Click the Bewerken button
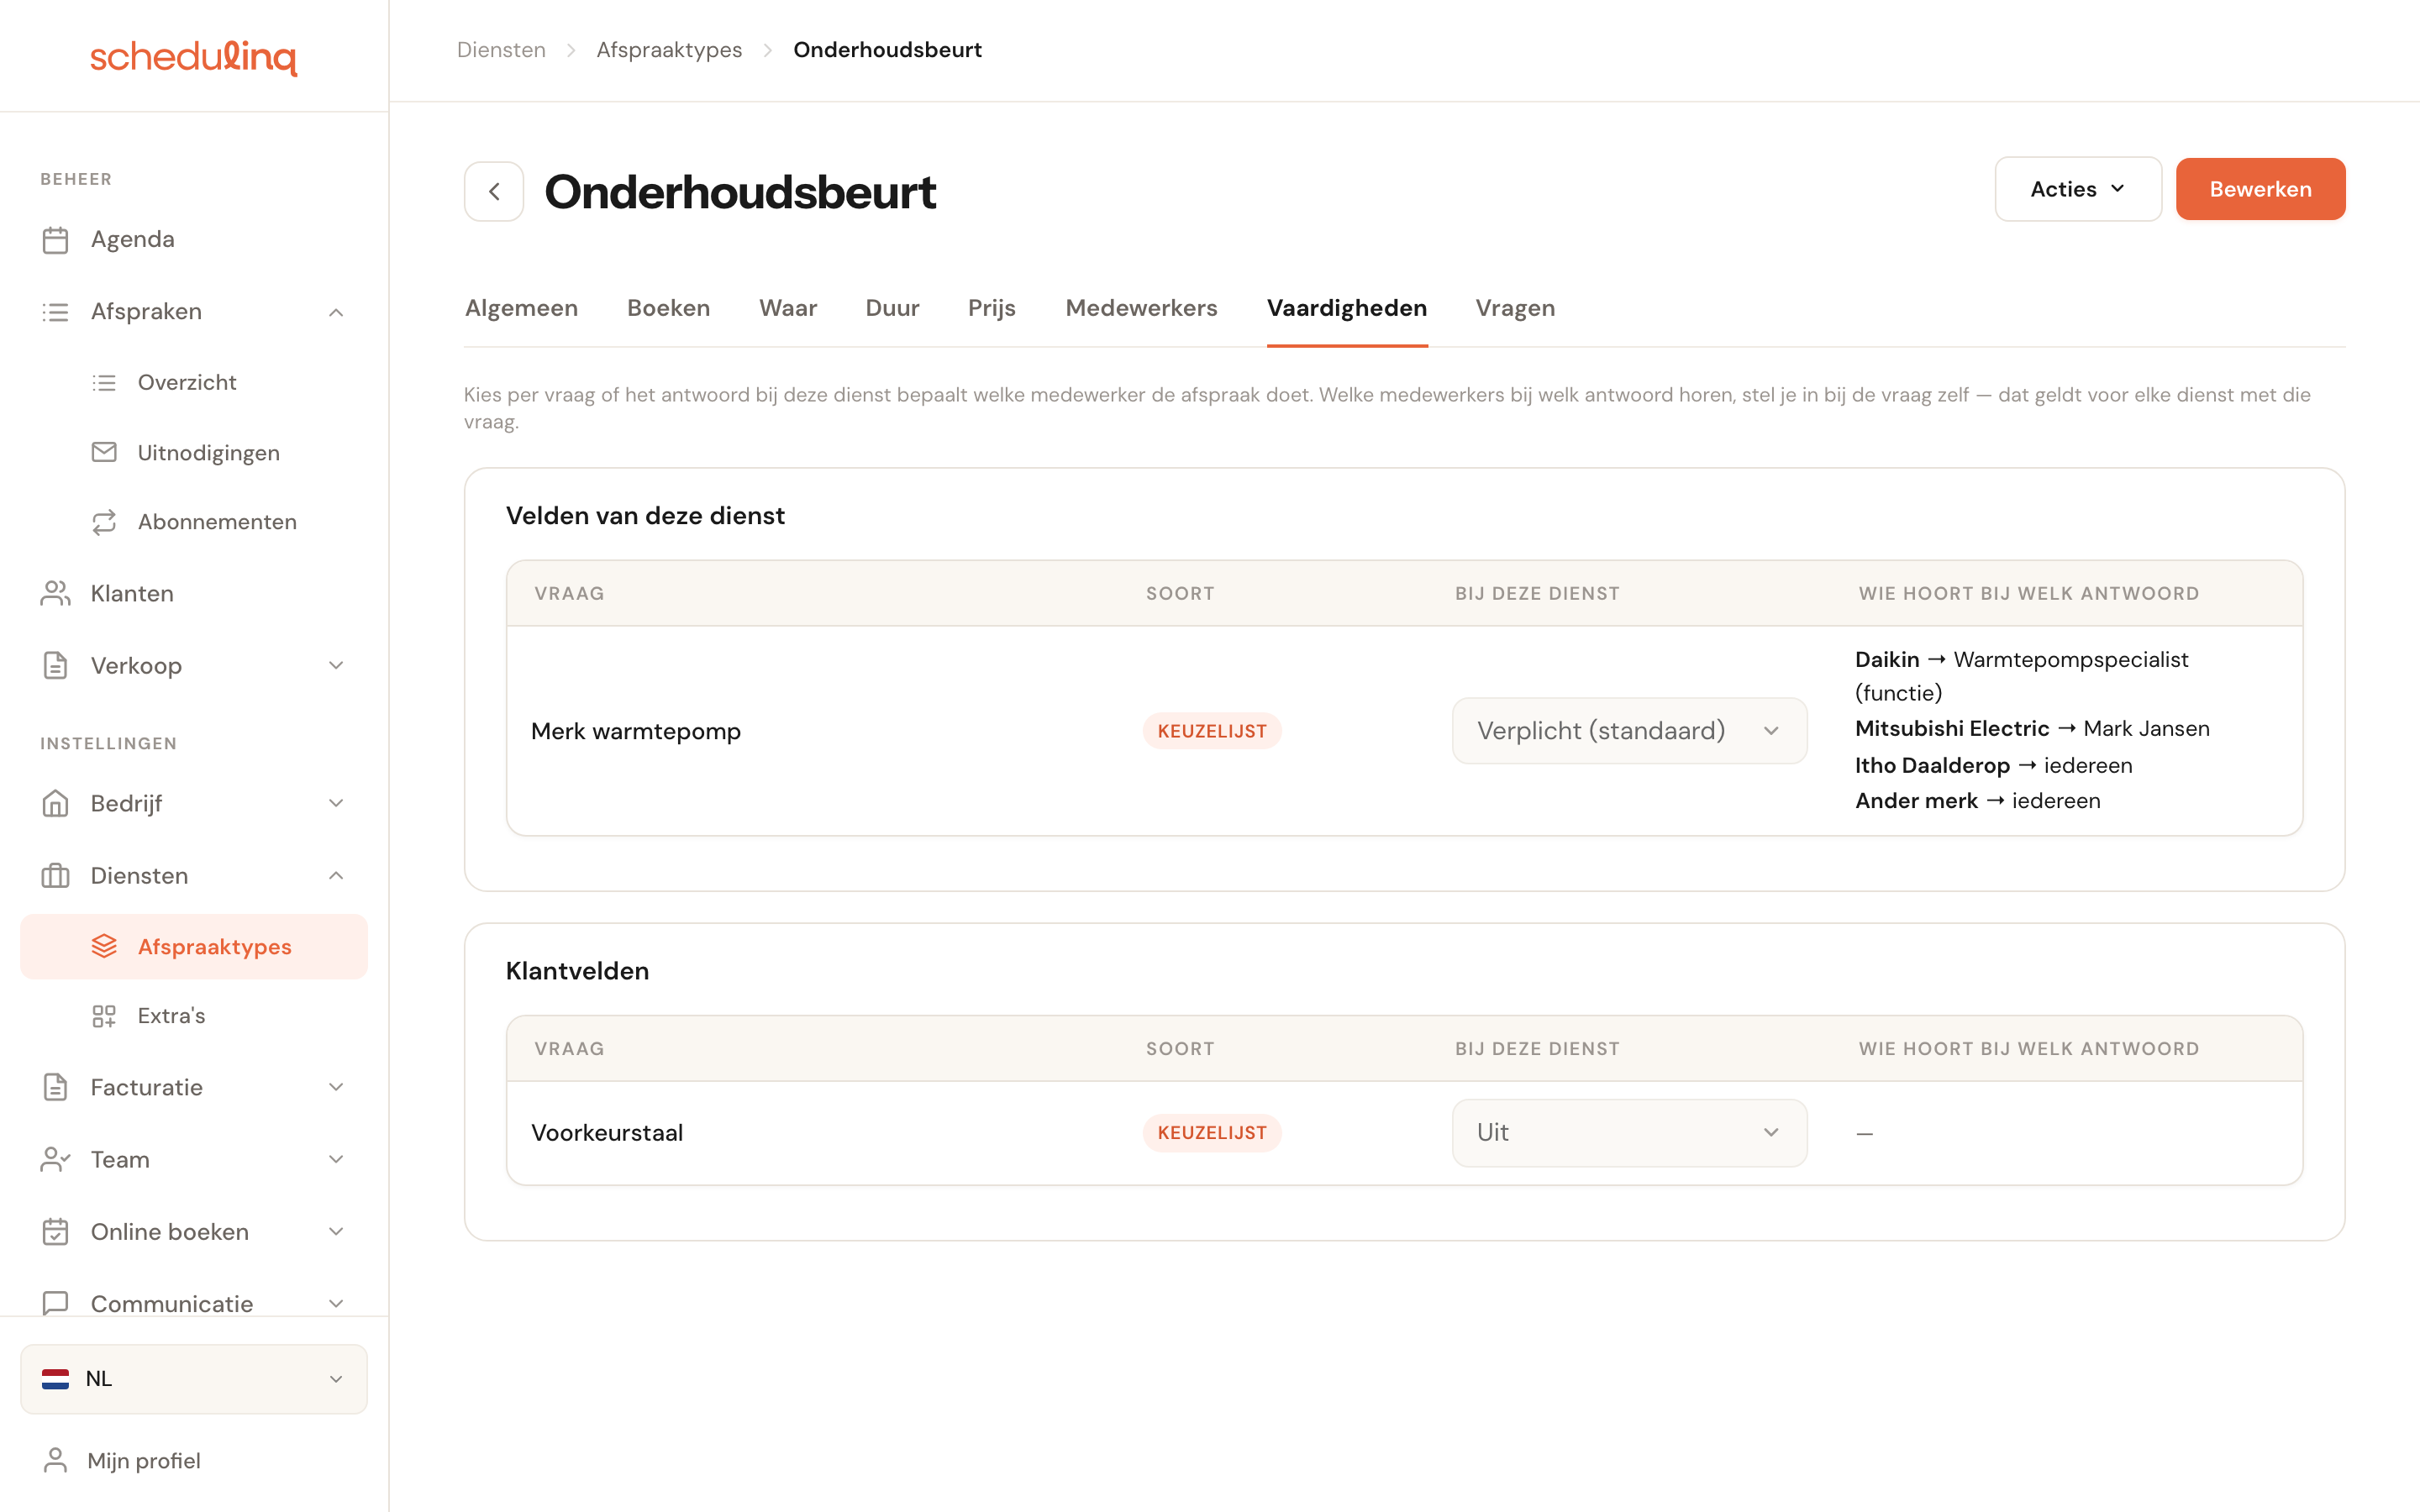Image resolution: width=2420 pixels, height=1512 pixels. pyautogui.click(x=2260, y=189)
